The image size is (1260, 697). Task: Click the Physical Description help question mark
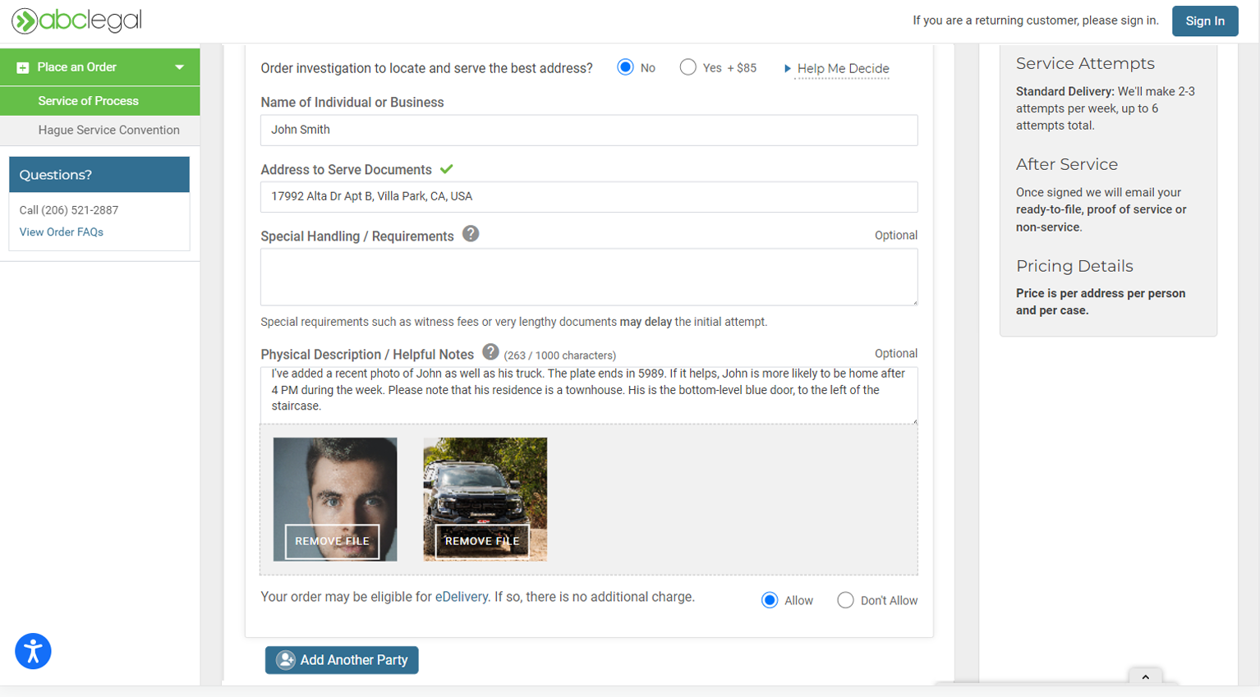[490, 352]
